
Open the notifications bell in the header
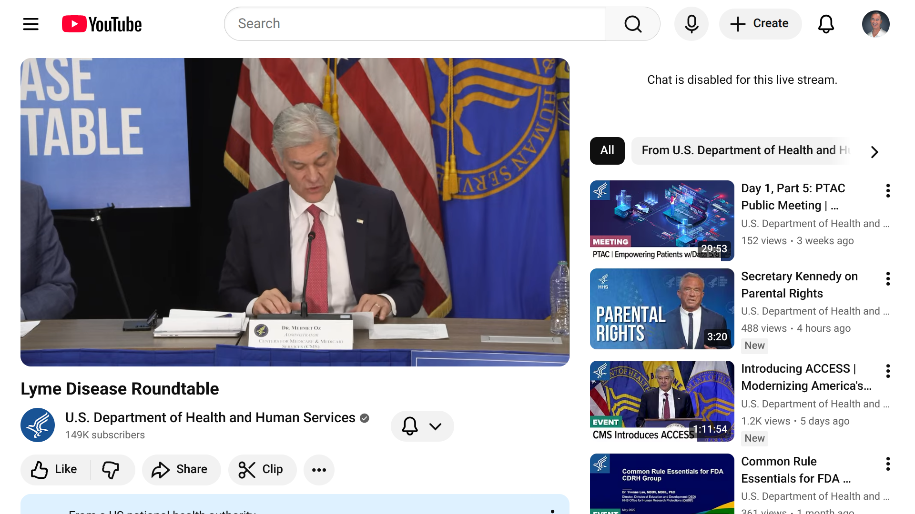[826, 24]
